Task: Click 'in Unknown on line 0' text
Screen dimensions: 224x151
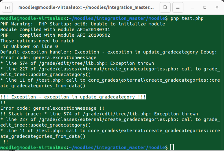Action: (31, 46)
